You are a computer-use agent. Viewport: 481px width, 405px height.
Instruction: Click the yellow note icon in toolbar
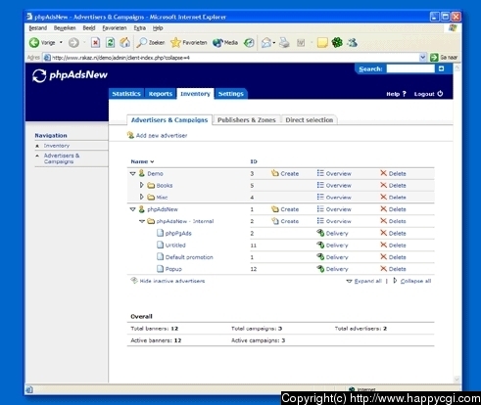322,43
